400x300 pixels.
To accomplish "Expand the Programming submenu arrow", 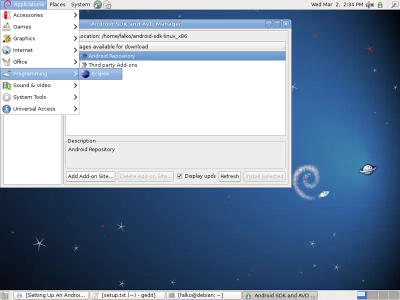I will coord(75,73).
